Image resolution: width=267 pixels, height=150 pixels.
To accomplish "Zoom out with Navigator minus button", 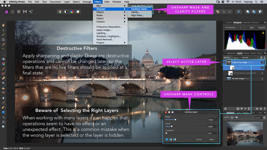I will coord(232,118).
